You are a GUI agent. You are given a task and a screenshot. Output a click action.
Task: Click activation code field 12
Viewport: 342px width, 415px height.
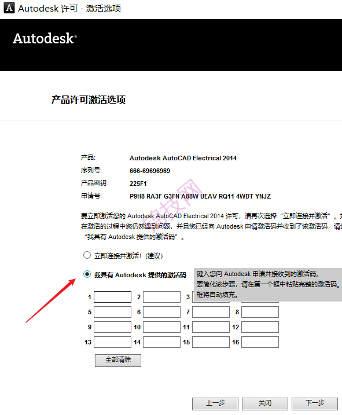click(260, 327)
